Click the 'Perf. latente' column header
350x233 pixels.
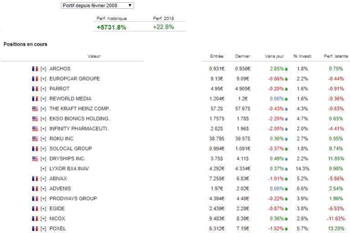point(336,56)
